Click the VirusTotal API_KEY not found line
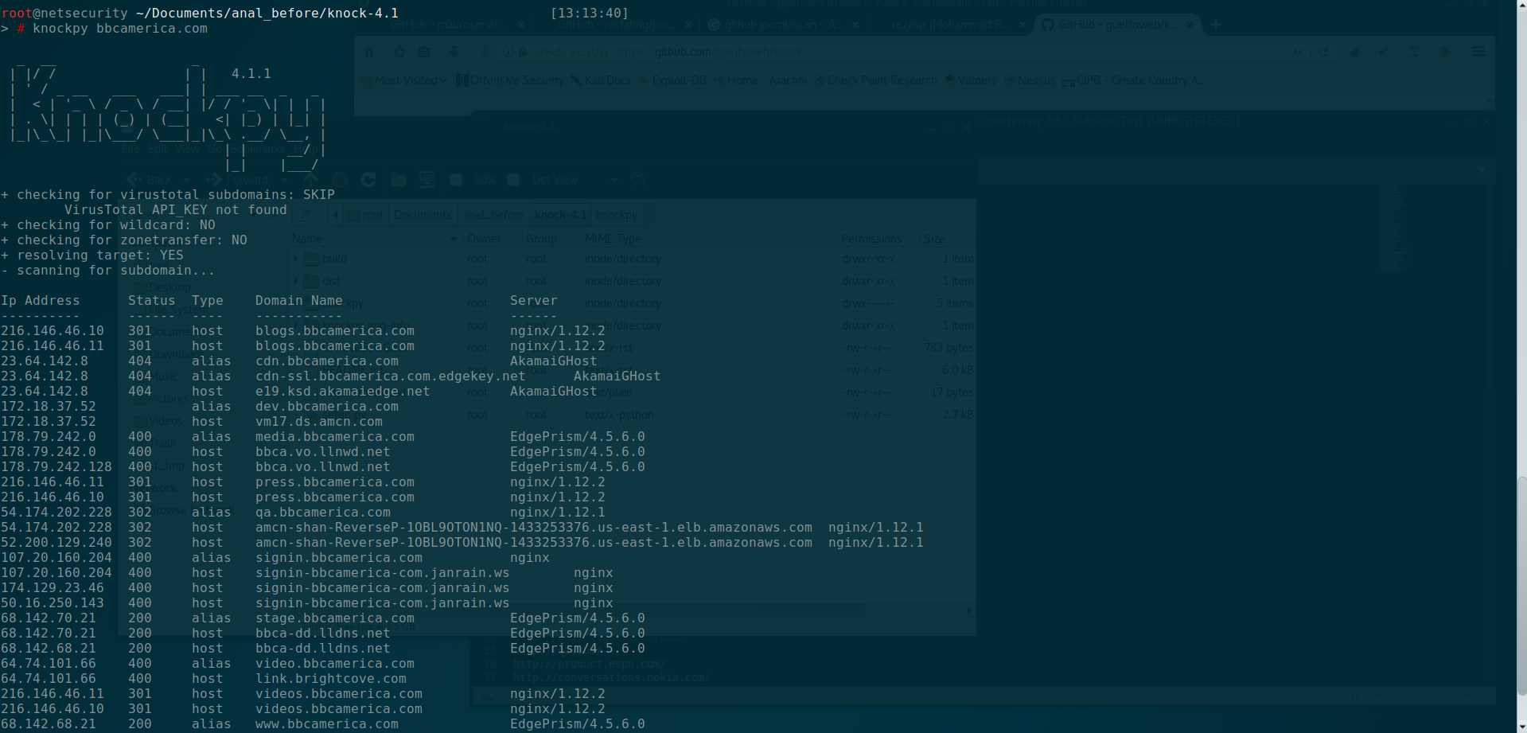Screen dimensions: 1527x733 click(175, 210)
